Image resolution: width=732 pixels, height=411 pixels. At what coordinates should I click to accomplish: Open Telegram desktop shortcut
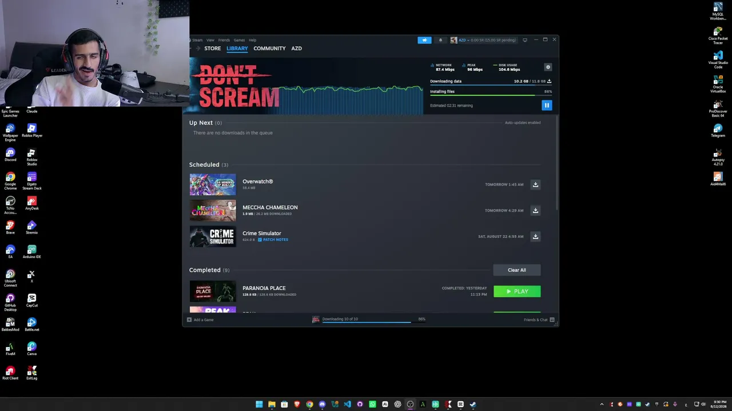coord(718,131)
